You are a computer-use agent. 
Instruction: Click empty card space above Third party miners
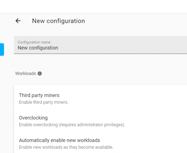[100, 88]
